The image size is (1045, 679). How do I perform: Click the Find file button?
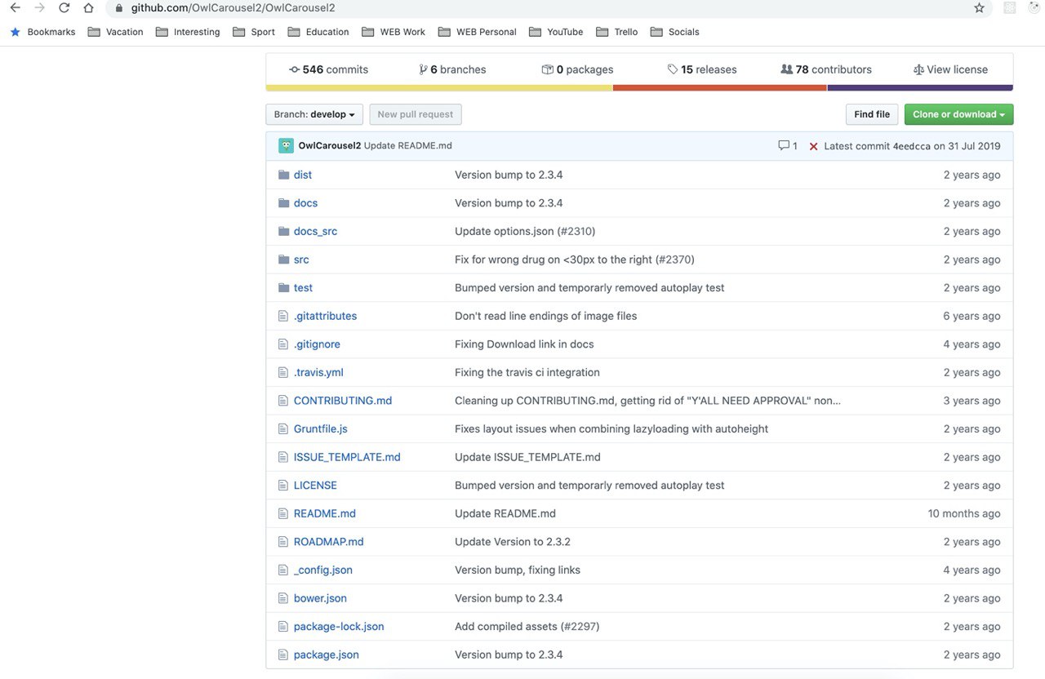pos(872,114)
